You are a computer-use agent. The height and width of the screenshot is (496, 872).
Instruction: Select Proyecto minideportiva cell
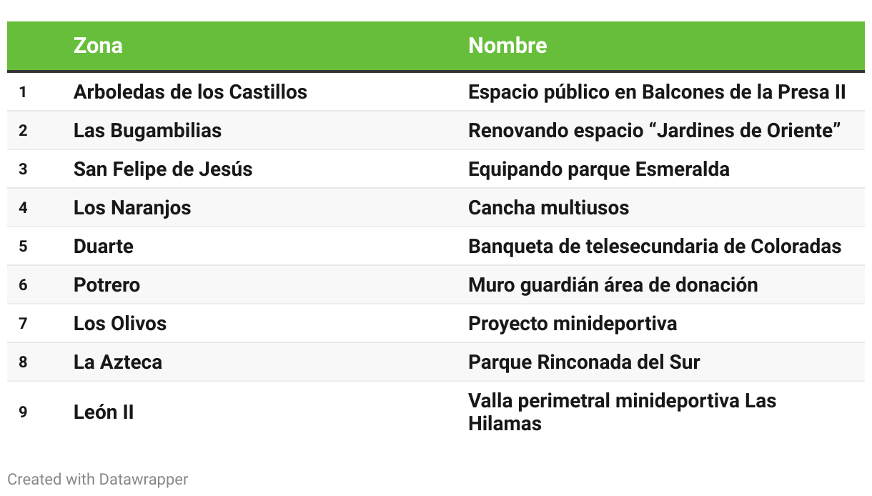573,324
